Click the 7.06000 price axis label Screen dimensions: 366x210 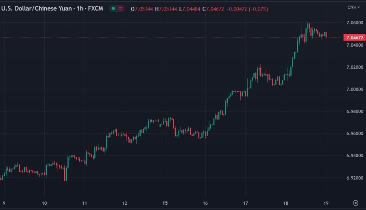(x=355, y=23)
